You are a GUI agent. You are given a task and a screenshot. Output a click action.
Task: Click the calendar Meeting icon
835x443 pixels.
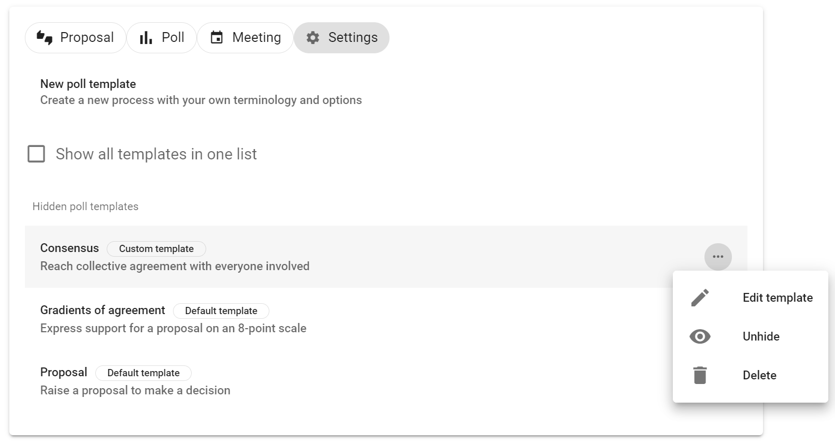(x=217, y=38)
